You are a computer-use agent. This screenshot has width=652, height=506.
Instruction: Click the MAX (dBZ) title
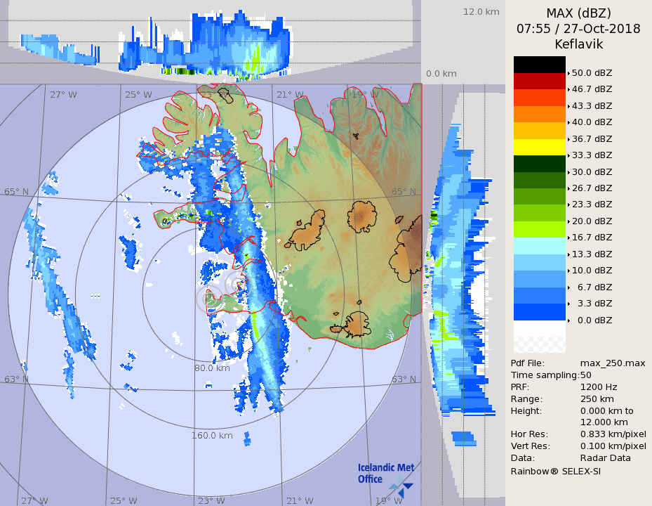click(x=578, y=13)
